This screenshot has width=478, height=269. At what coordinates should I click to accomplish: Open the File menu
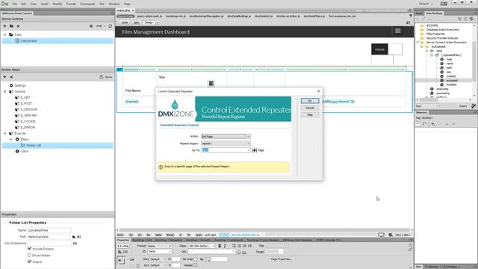tap(15, 4)
